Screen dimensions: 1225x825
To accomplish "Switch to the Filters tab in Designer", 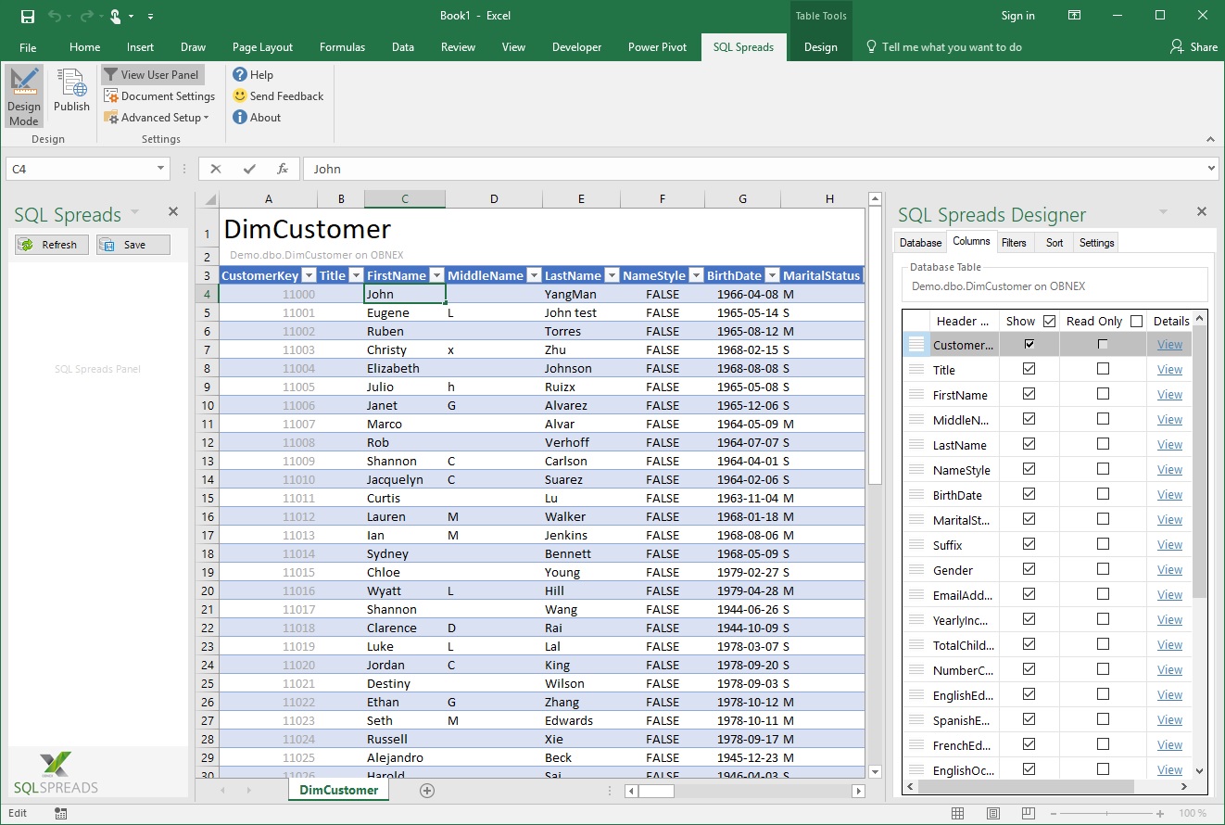I will pos(1014,243).
